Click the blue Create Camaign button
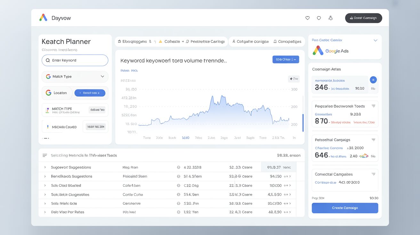420x235 pixels. pos(345,208)
